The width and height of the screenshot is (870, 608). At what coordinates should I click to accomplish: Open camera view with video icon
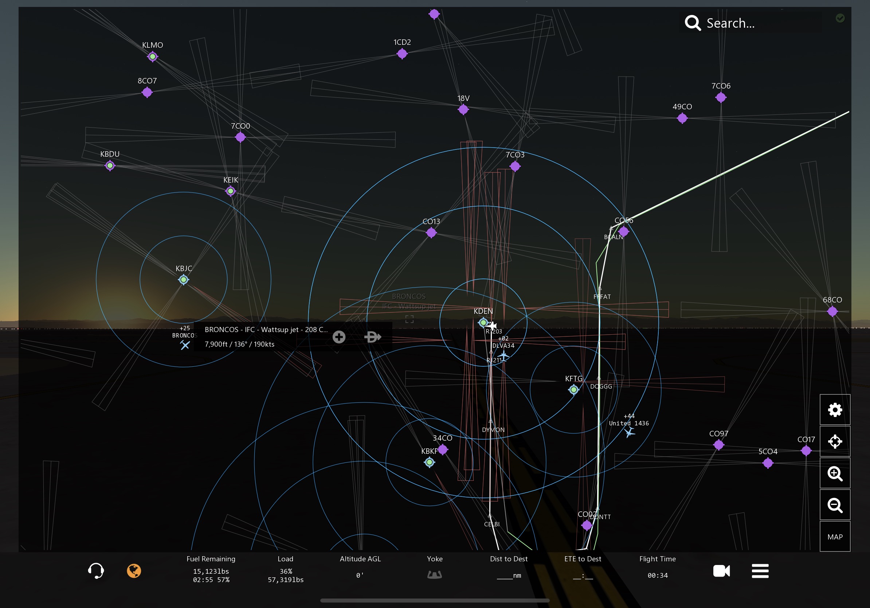pos(721,571)
